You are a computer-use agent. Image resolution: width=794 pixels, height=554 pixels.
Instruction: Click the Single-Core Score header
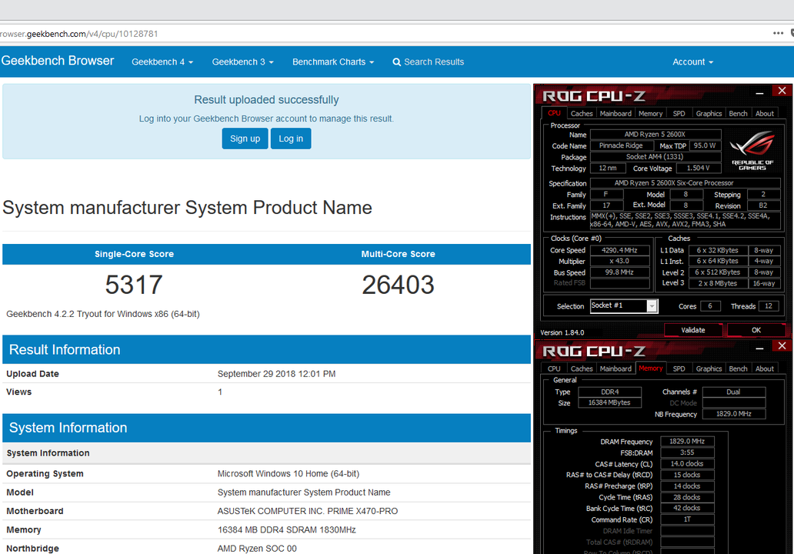pos(134,254)
